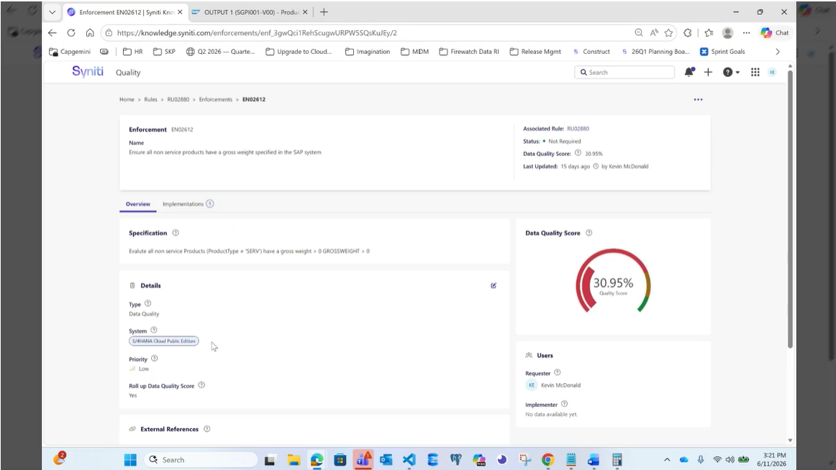
Task: Switch to the Overview tab
Action: 137,204
